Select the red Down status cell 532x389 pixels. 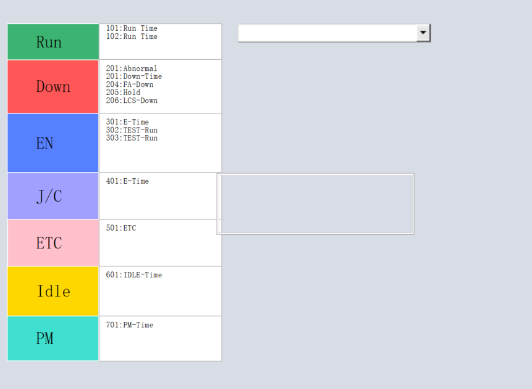pos(53,86)
